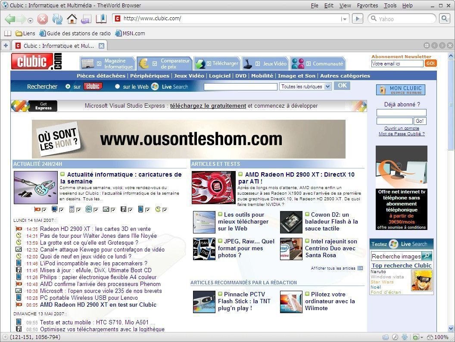
Task: Toggle the checkbox beside the chart icon
Action: pyautogui.click(x=113, y=210)
